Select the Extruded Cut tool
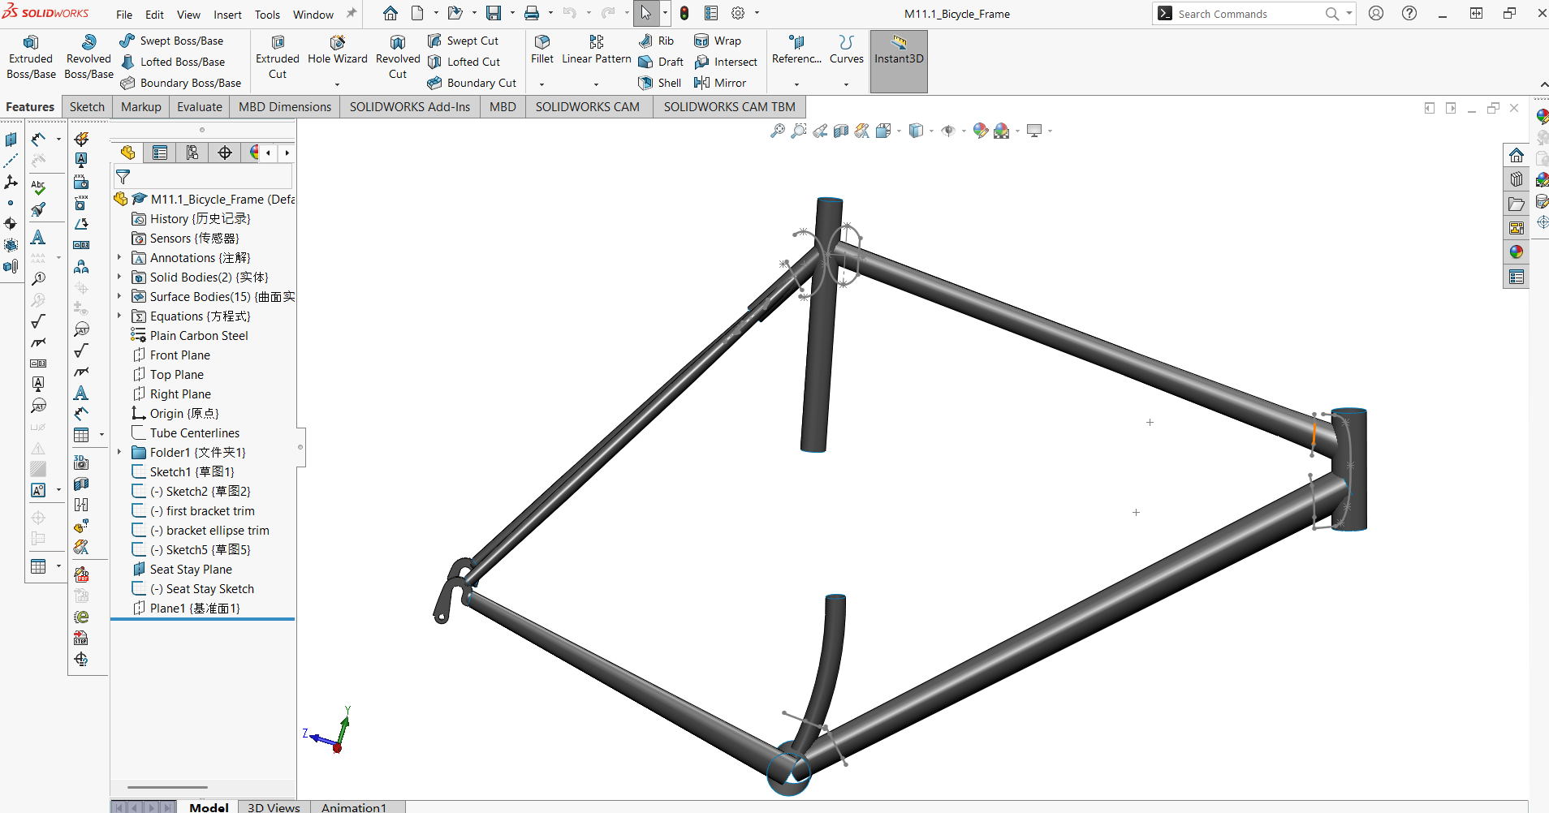The image size is (1549, 813). [278, 57]
